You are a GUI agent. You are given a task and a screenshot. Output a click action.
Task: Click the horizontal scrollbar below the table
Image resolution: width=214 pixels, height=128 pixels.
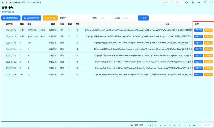click(x=80, y=122)
